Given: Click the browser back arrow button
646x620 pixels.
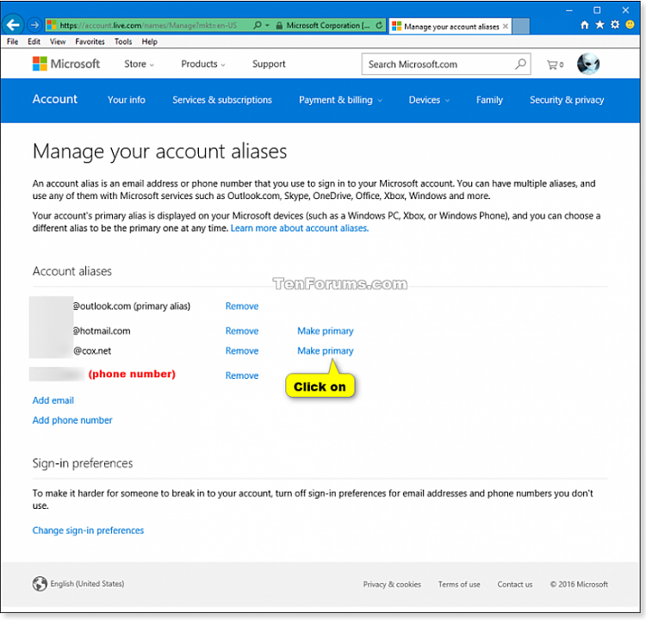Looking at the screenshot, I should tap(15, 25).
